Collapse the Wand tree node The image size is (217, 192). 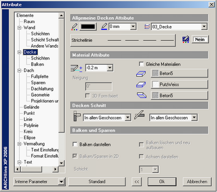point(20,27)
